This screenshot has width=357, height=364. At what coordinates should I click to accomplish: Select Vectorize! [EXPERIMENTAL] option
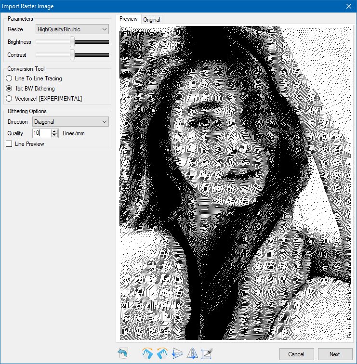[44, 99]
